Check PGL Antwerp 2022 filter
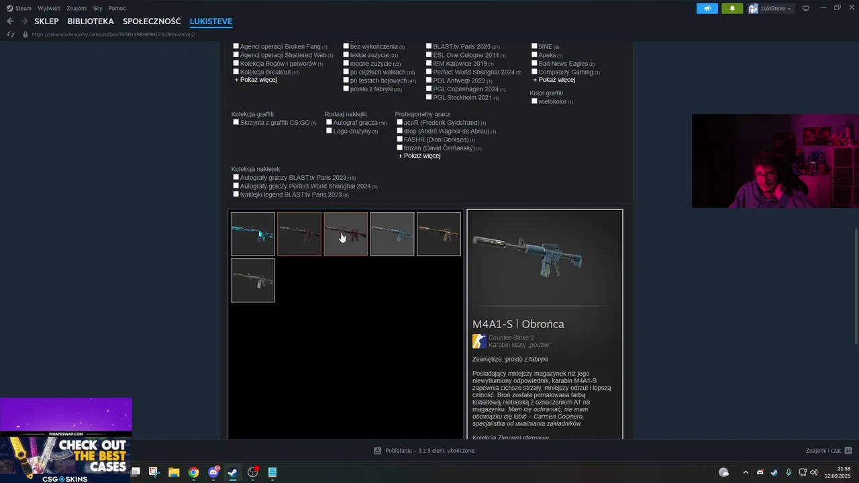This screenshot has width=859, height=483. coord(429,80)
